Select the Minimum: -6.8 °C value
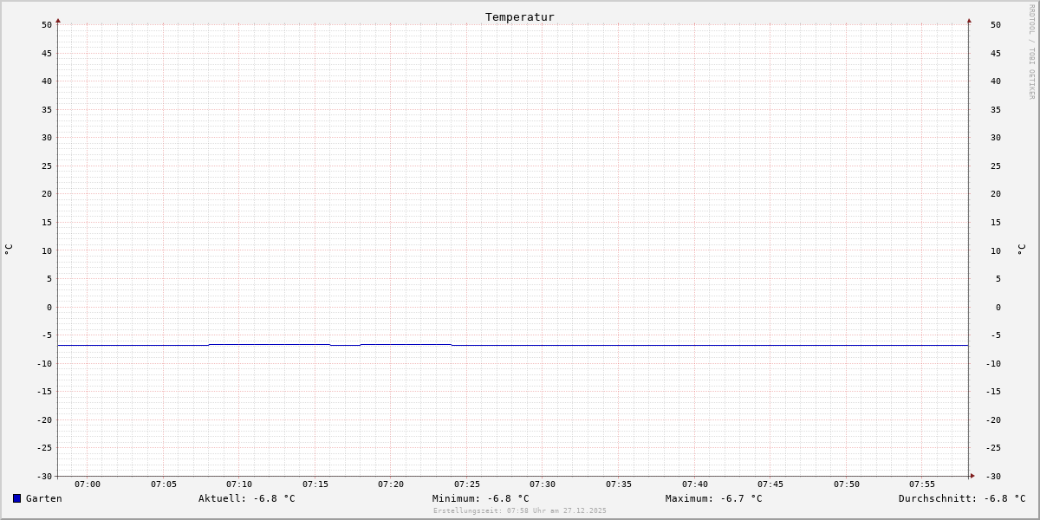The height and width of the screenshot is (520, 1040). click(x=481, y=498)
